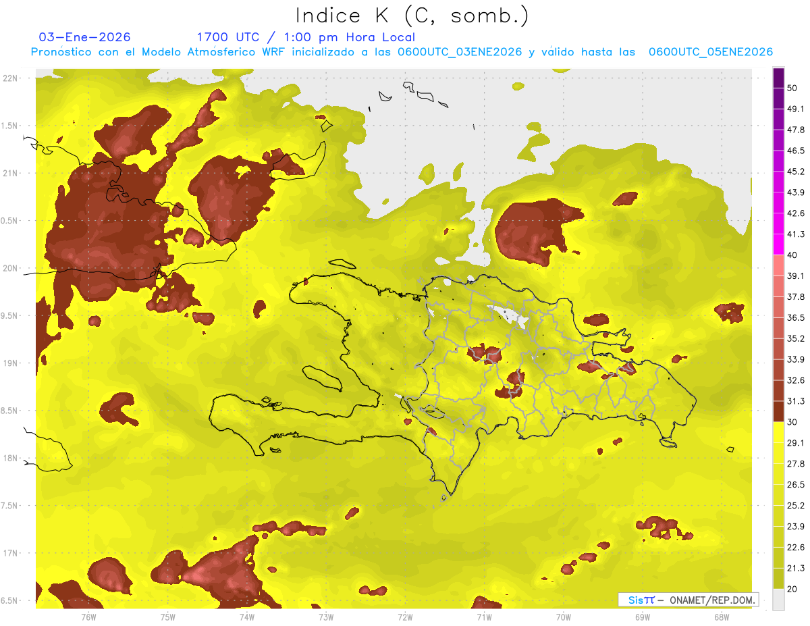Click the '8.5N' latitude tick label
This screenshot has height=626, width=810.
click(10, 411)
